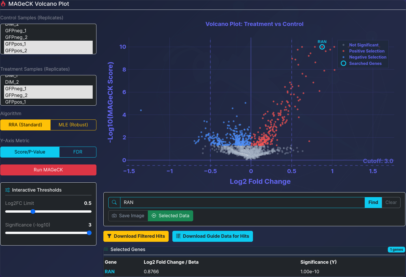Viewport: 406px width, 277px height.
Task: Click the list icon next to Selected Genes
Action: [x=106, y=250]
